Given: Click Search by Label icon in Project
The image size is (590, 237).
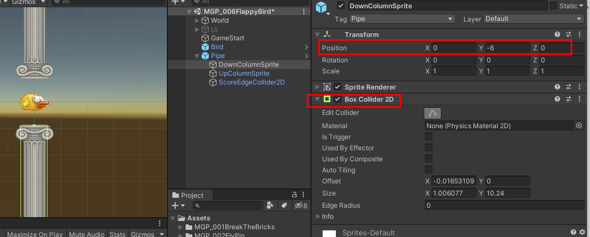Looking at the screenshot, I should click(x=284, y=206).
